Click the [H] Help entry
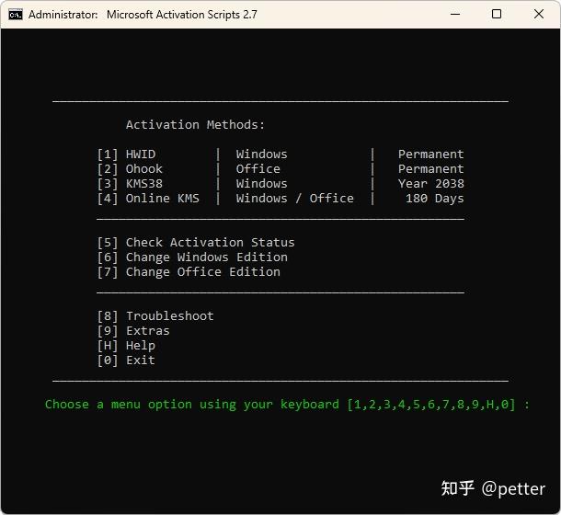 126,346
